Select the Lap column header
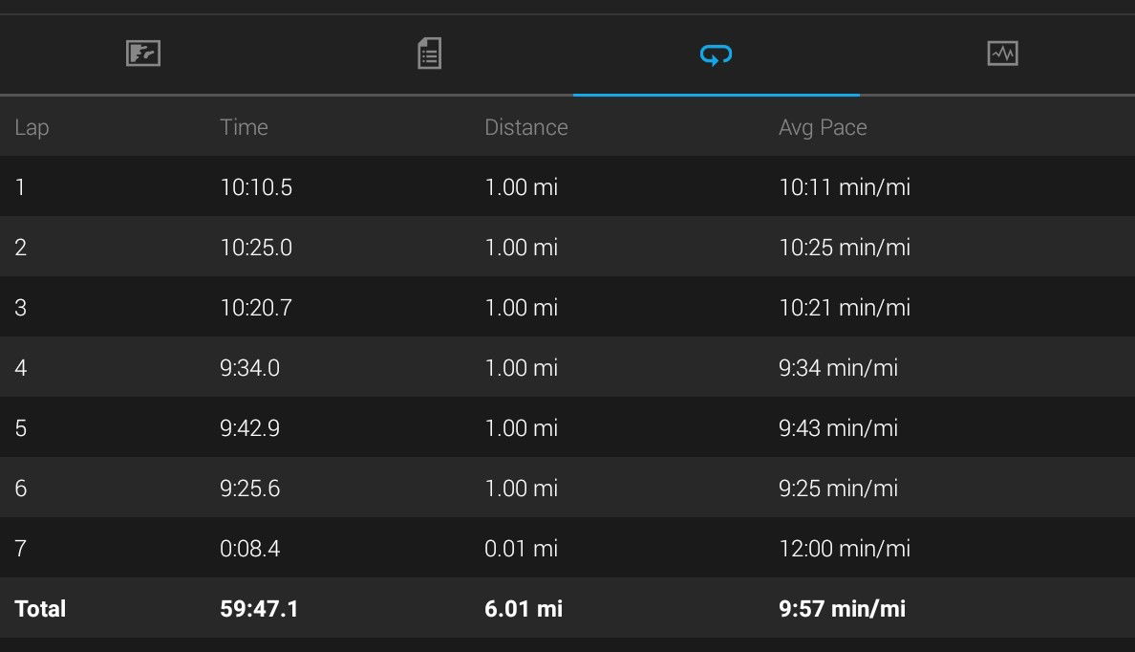Image resolution: width=1135 pixels, height=652 pixels. [x=32, y=127]
